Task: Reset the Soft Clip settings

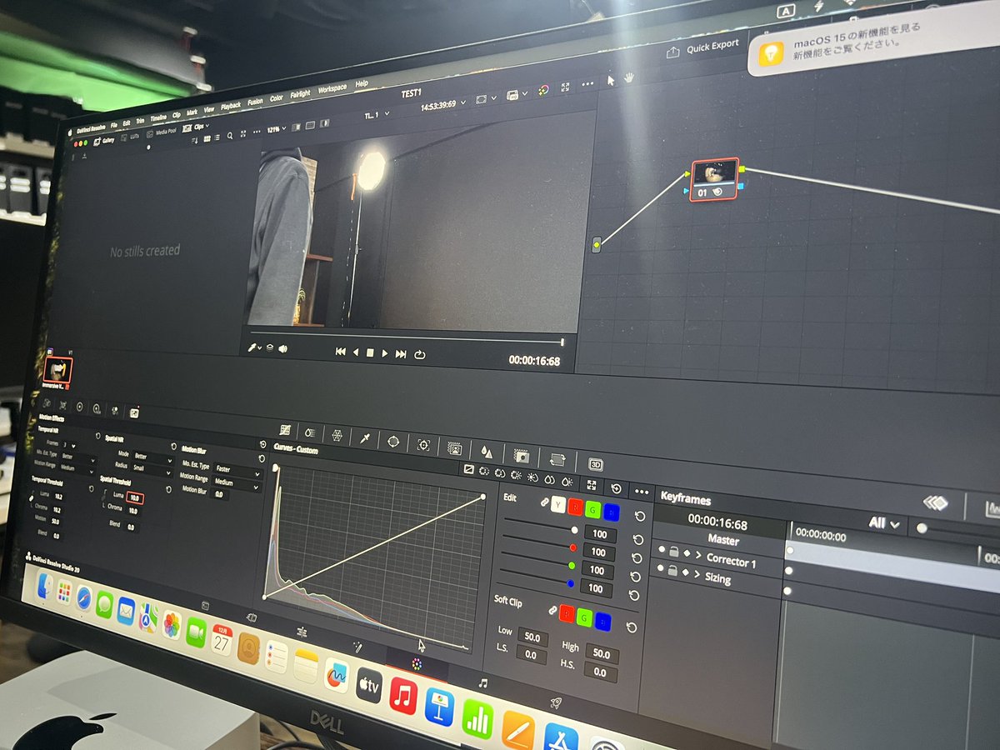Action: (x=631, y=627)
